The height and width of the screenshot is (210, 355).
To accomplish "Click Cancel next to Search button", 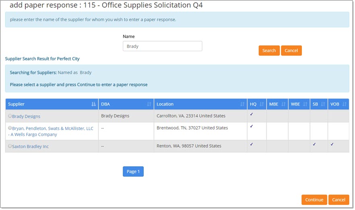I will click(x=291, y=51).
